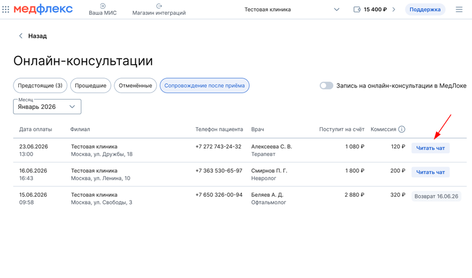
Task: Click the date 16.06.2026 cell
Action: point(33,171)
